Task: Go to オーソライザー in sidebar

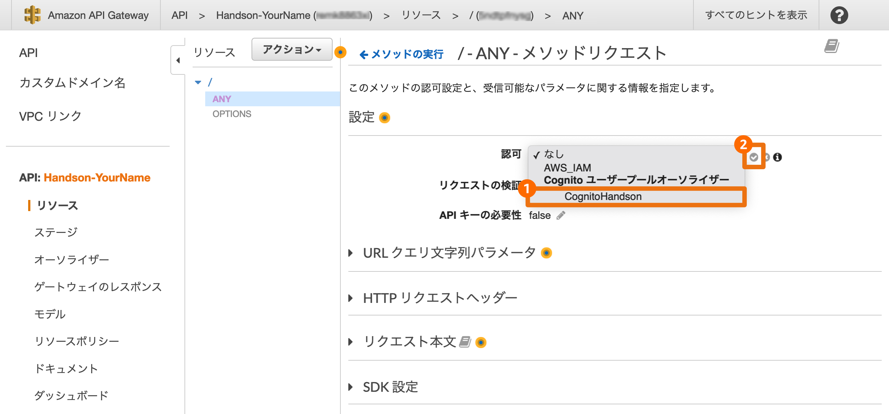Action: pyautogui.click(x=71, y=260)
